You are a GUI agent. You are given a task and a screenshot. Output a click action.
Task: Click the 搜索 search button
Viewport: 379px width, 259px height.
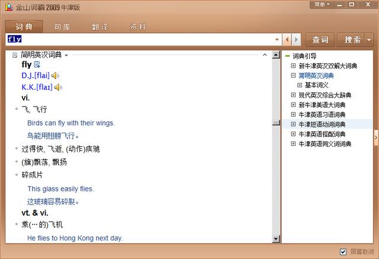click(x=351, y=40)
